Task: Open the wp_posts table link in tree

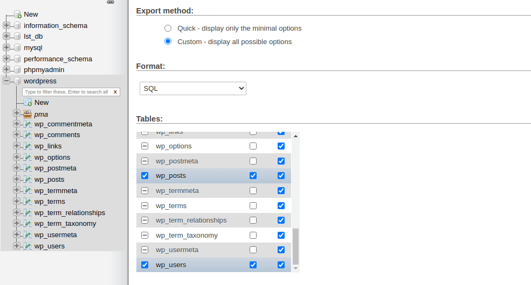Action: (x=50, y=179)
